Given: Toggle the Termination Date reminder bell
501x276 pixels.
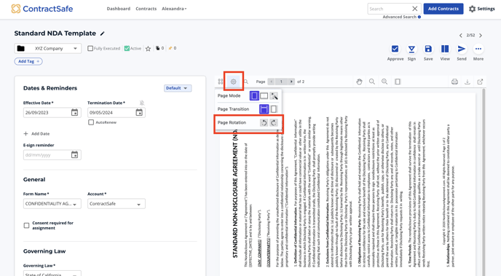Looking at the screenshot, I should (142, 103).
